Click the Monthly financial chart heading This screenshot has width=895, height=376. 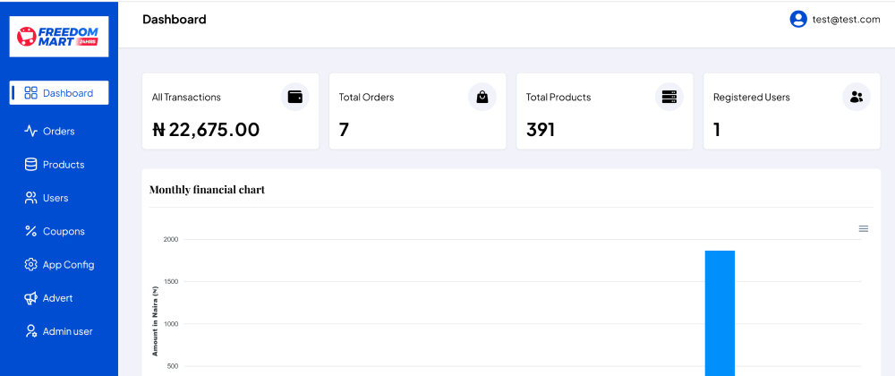pyautogui.click(x=208, y=190)
